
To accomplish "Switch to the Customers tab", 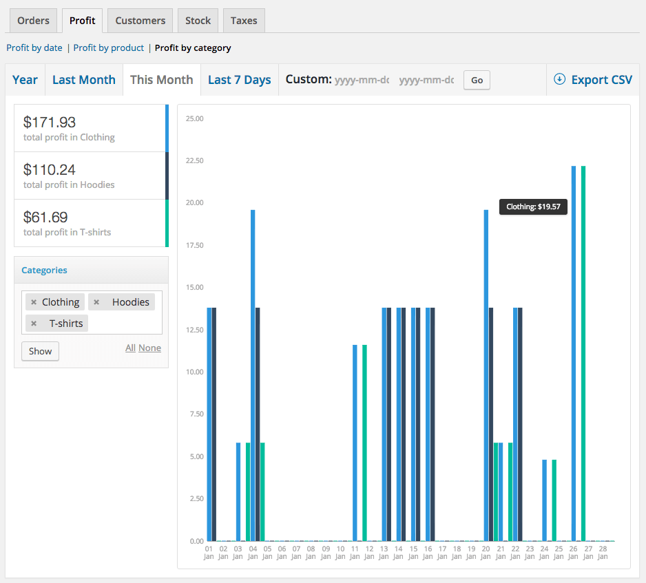I will [x=140, y=21].
